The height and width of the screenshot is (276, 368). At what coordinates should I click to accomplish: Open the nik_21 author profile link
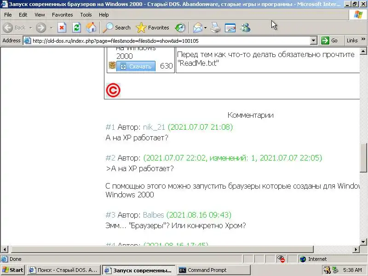(x=154, y=127)
